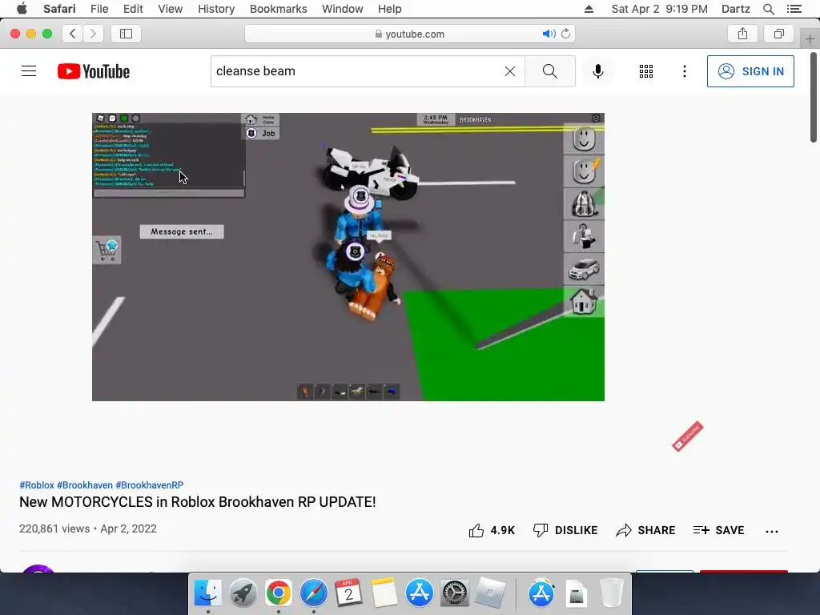This screenshot has height=615, width=820.
Task: Open App Store from the Dock
Action: pyautogui.click(x=420, y=593)
